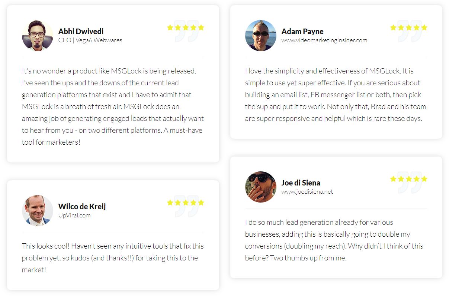This screenshot has width=449, height=299.
Task: Click Wilco's 'This looks cool!' testimonial text
Action: (x=113, y=258)
